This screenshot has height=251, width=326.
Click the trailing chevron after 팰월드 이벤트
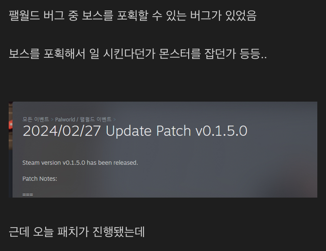point(115,120)
